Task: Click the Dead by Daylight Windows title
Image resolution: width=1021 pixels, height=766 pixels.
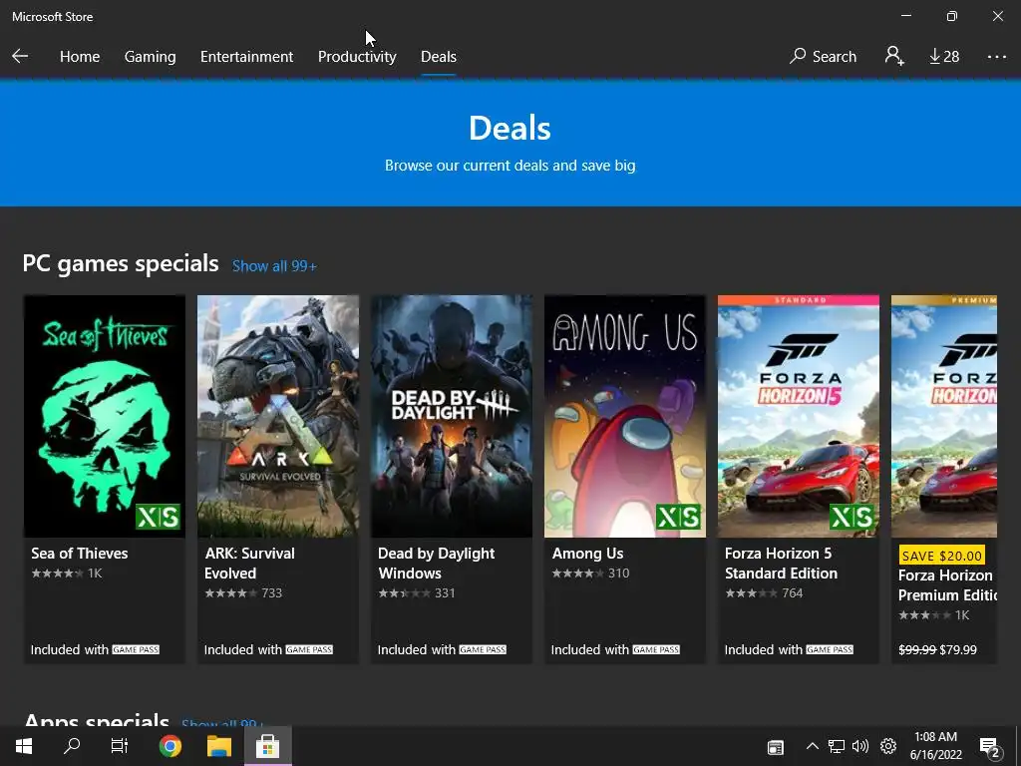Action: coord(437,563)
